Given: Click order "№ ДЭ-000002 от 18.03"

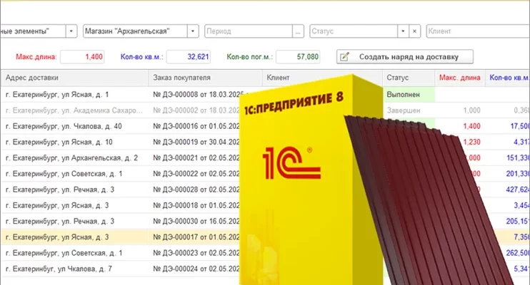Looking at the screenshot, I should pos(196,110).
